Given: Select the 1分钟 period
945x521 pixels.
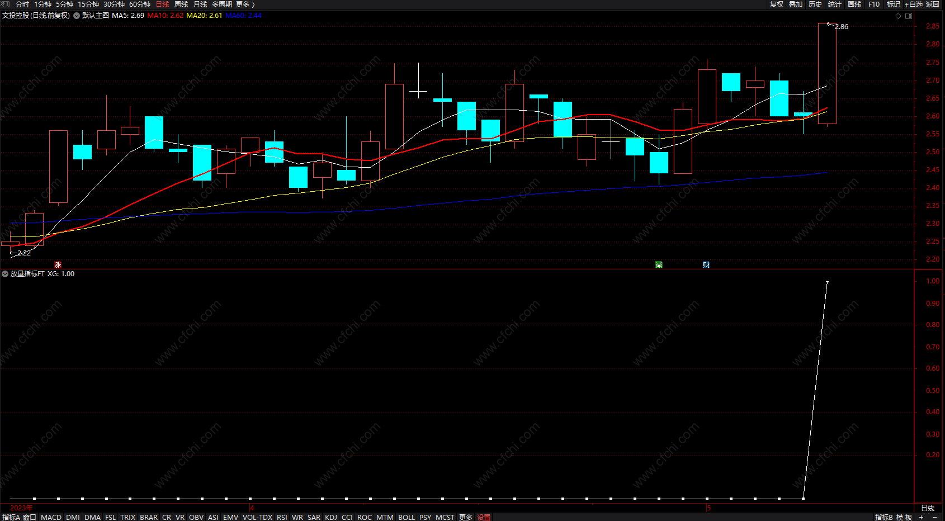Looking at the screenshot, I should coord(42,4).
